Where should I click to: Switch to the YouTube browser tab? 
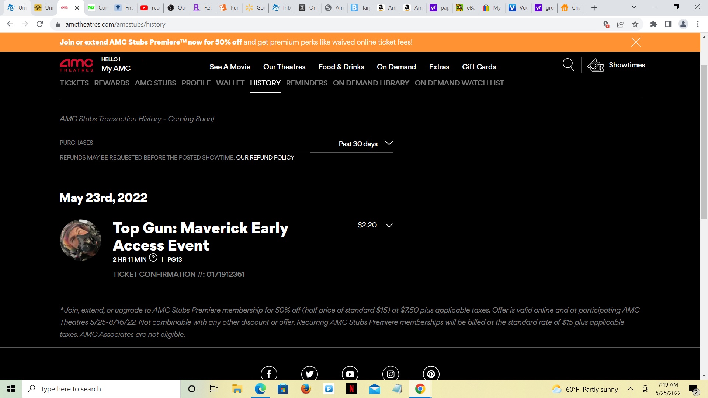(150, 8)
